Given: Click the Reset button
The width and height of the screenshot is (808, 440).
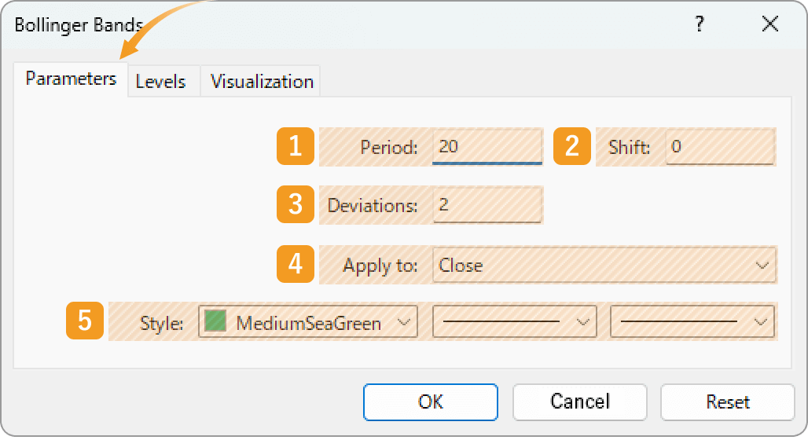Looking at the screenshot, I should tap(728, 401).
